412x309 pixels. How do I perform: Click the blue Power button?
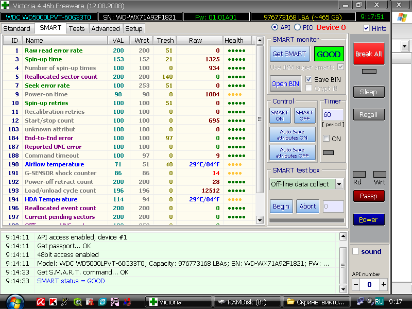tap(369, 220)
